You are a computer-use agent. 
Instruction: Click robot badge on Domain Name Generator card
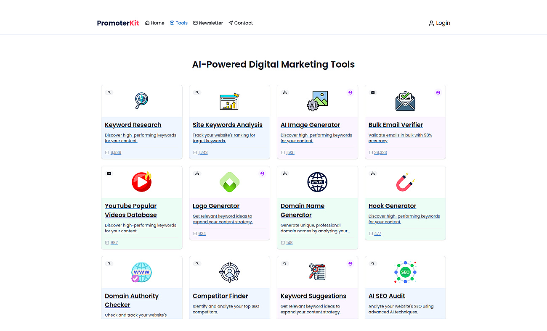pos(285,173)
